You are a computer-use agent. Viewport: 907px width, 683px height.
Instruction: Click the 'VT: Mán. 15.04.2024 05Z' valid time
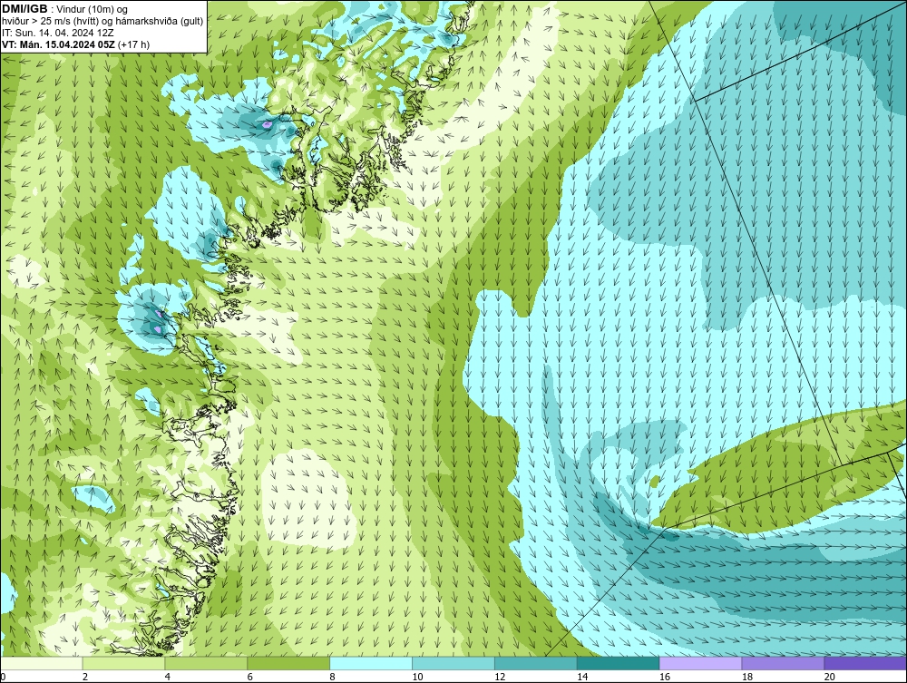pos(59,44)
